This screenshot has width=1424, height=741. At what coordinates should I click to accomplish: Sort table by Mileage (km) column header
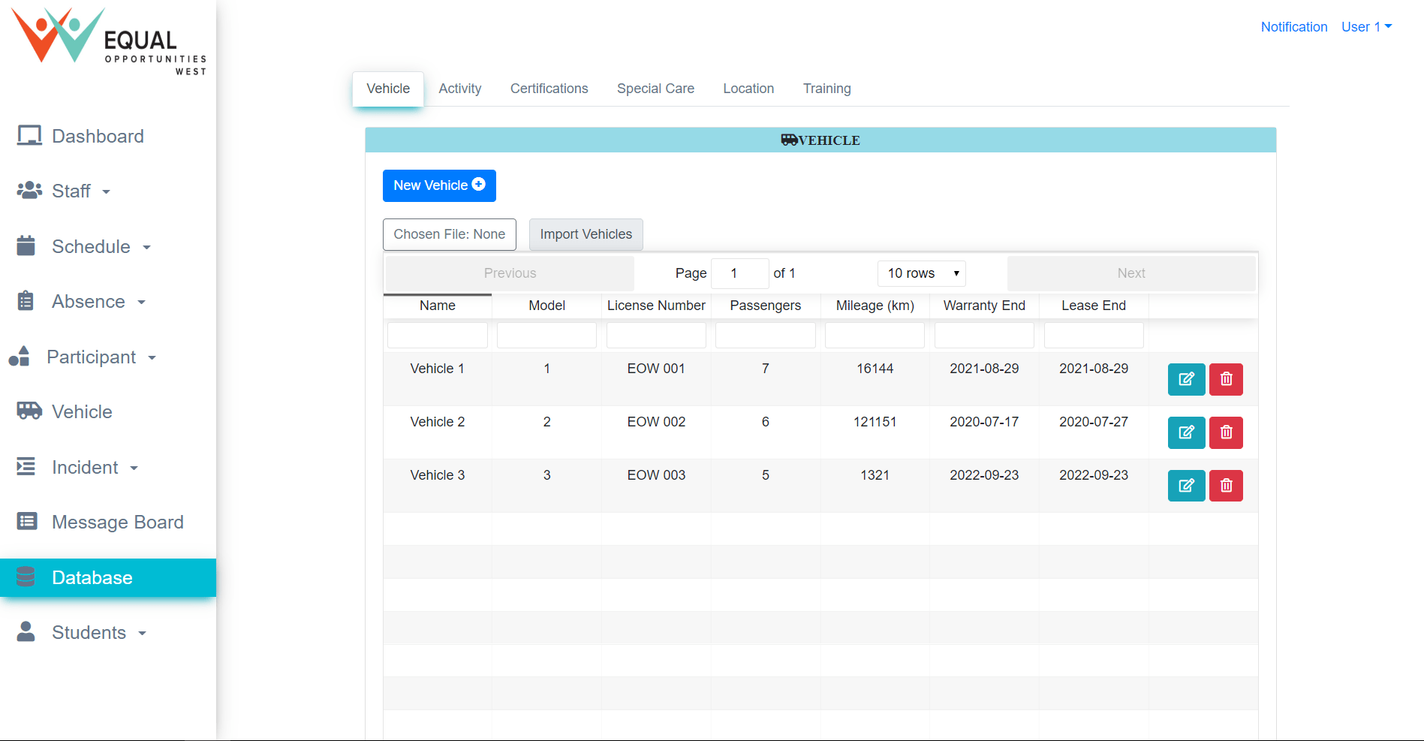[x=875, y=306]
